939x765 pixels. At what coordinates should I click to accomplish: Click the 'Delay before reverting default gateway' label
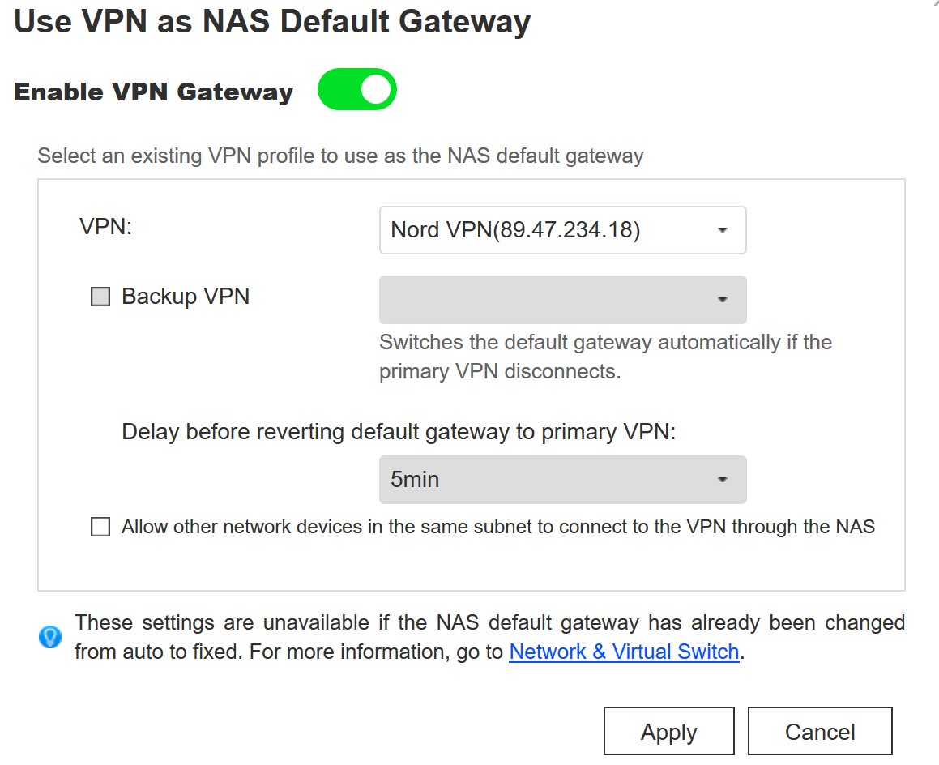399,432
